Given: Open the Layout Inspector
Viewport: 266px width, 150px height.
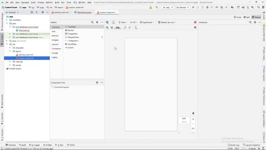Looking at the screenshot, I should click(251, 145).
